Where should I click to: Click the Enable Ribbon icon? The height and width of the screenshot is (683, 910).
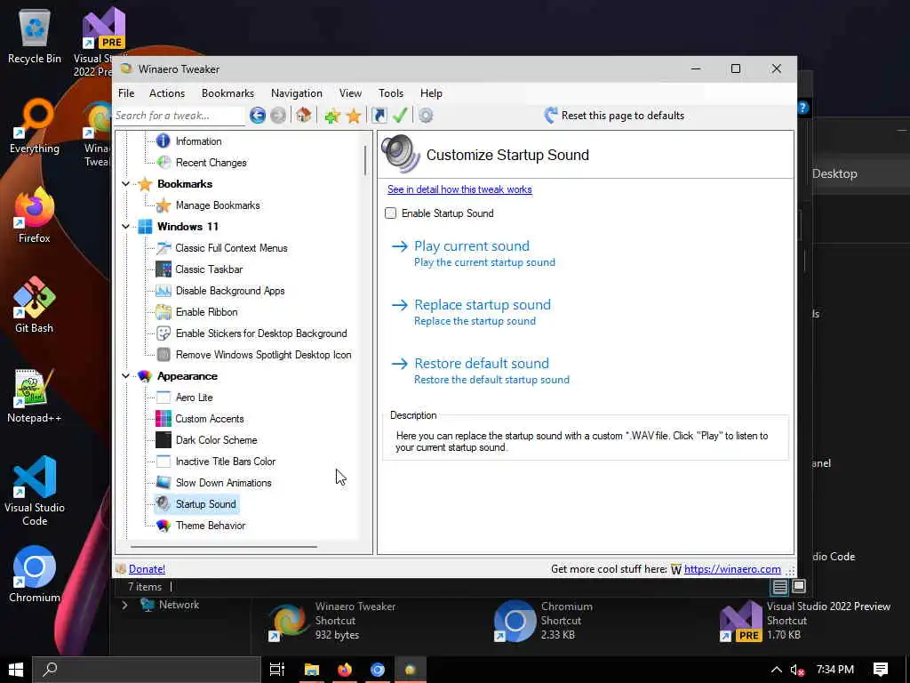[x=164, y=312]
